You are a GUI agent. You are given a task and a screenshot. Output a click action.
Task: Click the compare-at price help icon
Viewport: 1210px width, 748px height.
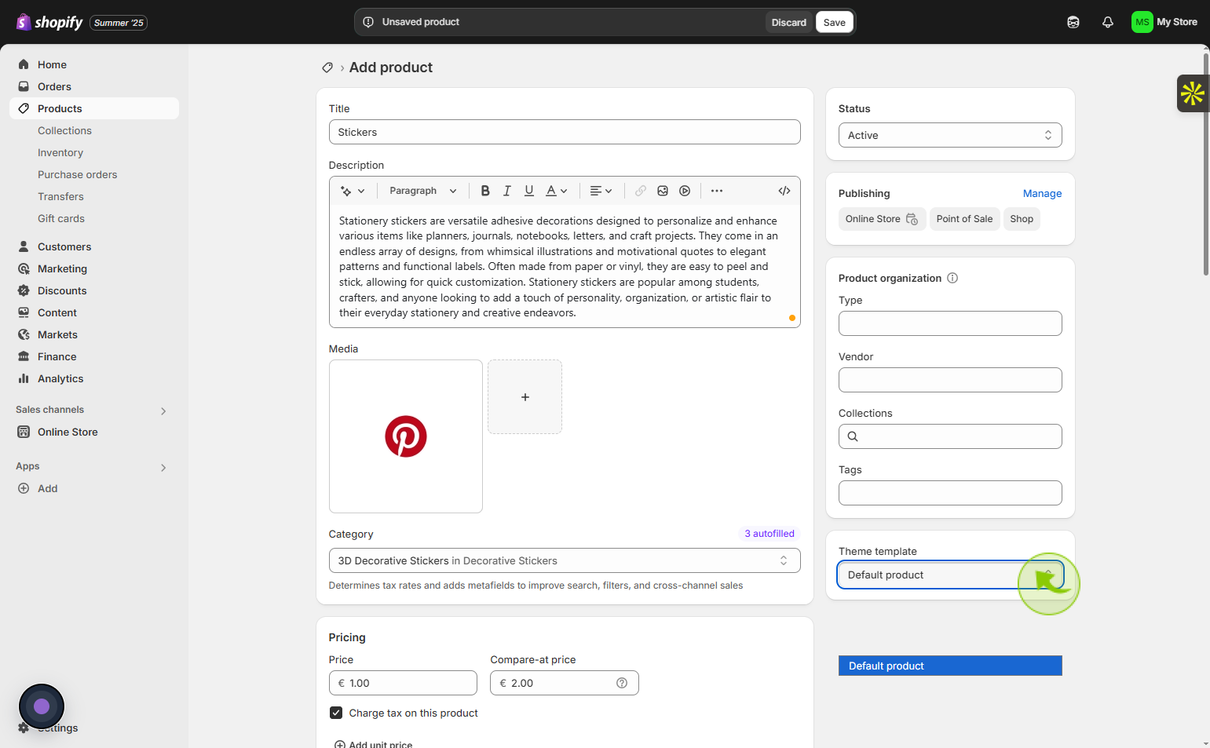pyautogui.click(x=622, y=683)
